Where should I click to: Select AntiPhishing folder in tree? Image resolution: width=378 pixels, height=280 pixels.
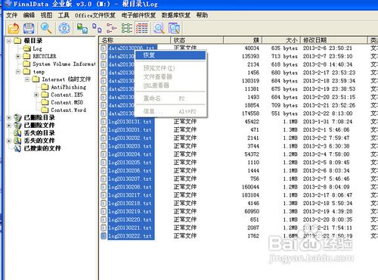point(69,87)
